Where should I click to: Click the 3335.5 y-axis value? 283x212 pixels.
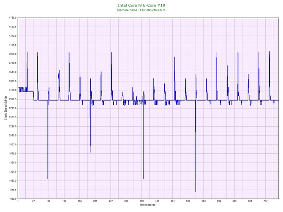tap(13, 81)
